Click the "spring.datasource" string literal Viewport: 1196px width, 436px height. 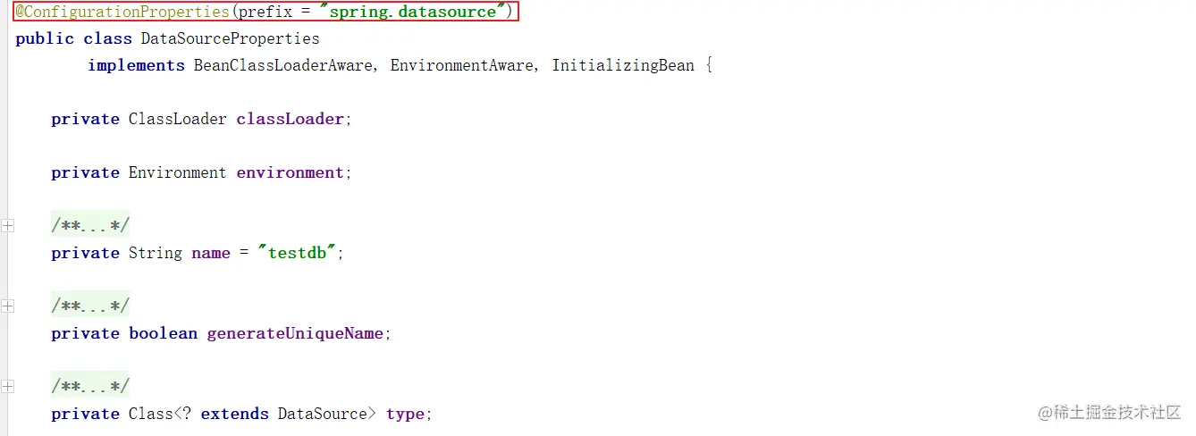tap(412, 13)
